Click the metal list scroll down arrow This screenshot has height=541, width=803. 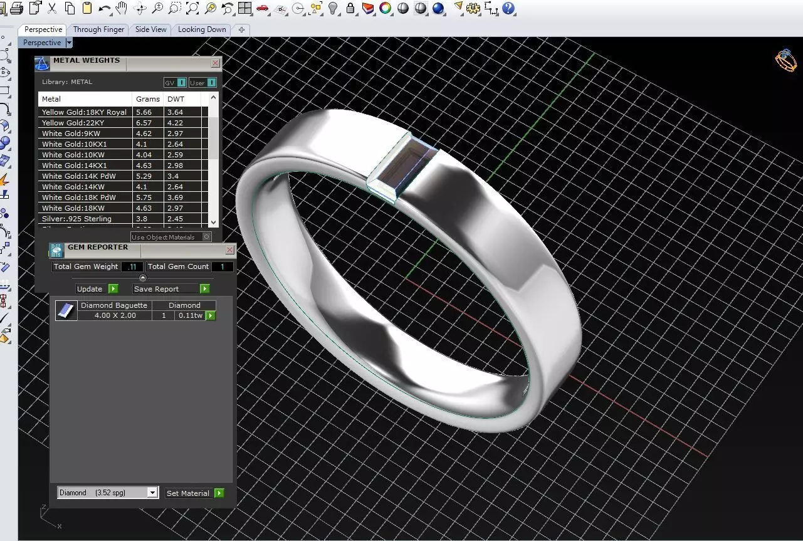point(213,222)
